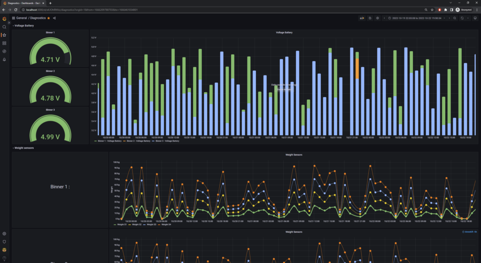Refresh the dashboard

click(x=462, y=18)
